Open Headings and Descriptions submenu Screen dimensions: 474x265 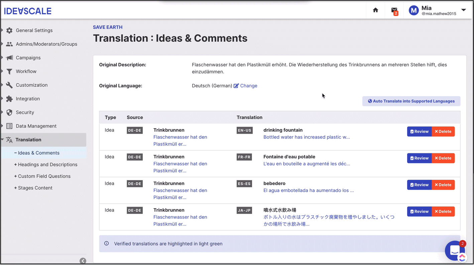46,164
